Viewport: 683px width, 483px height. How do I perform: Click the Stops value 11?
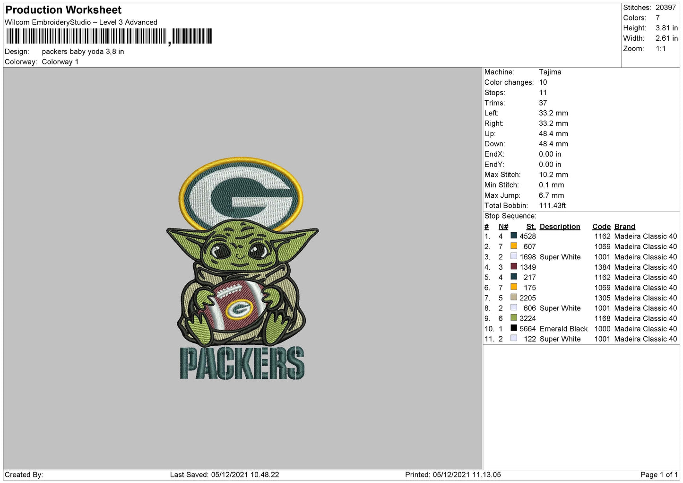click(x=543, y=93)
